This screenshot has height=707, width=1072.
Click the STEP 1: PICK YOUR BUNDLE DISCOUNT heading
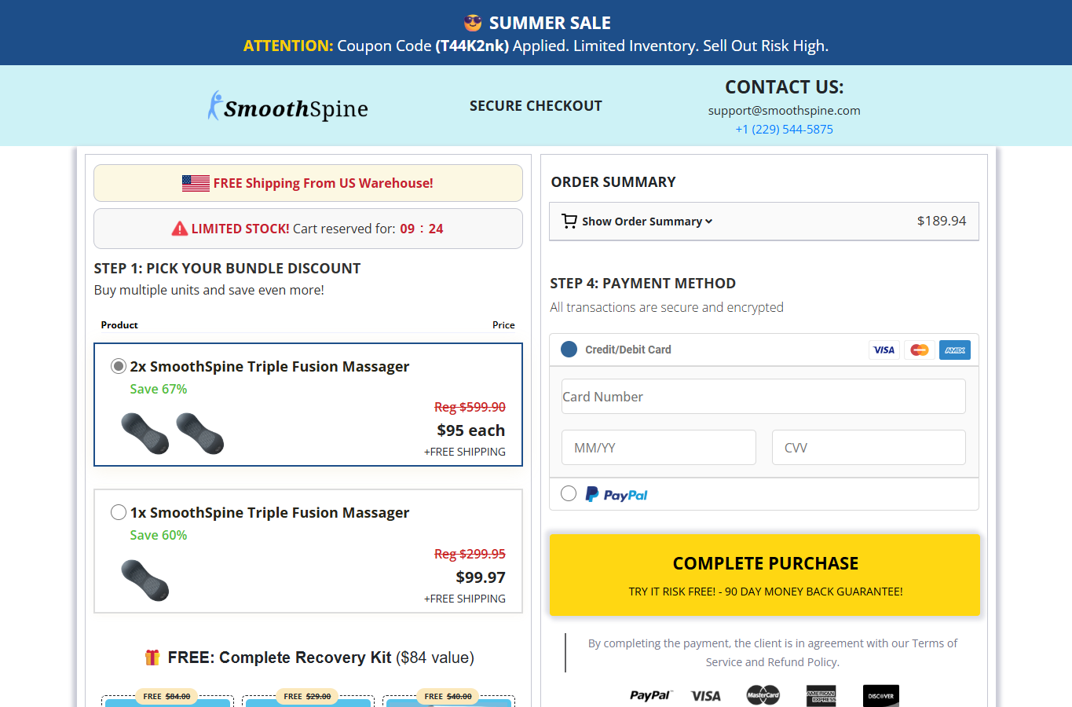click(x=227, y=269)
